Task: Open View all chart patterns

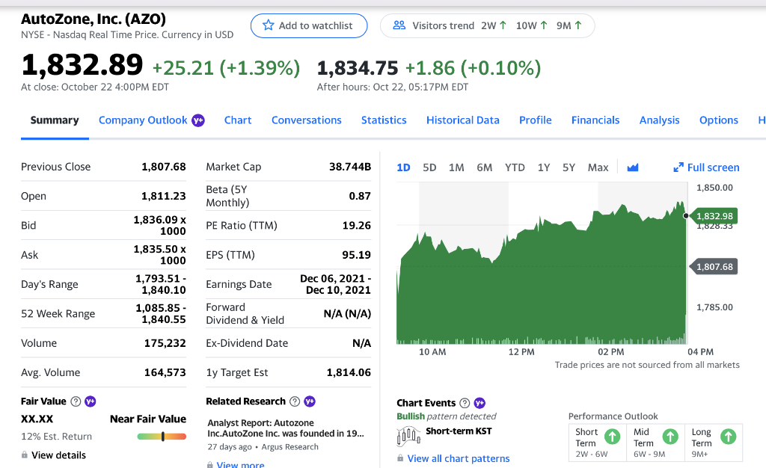Action: tap(459, 458)
